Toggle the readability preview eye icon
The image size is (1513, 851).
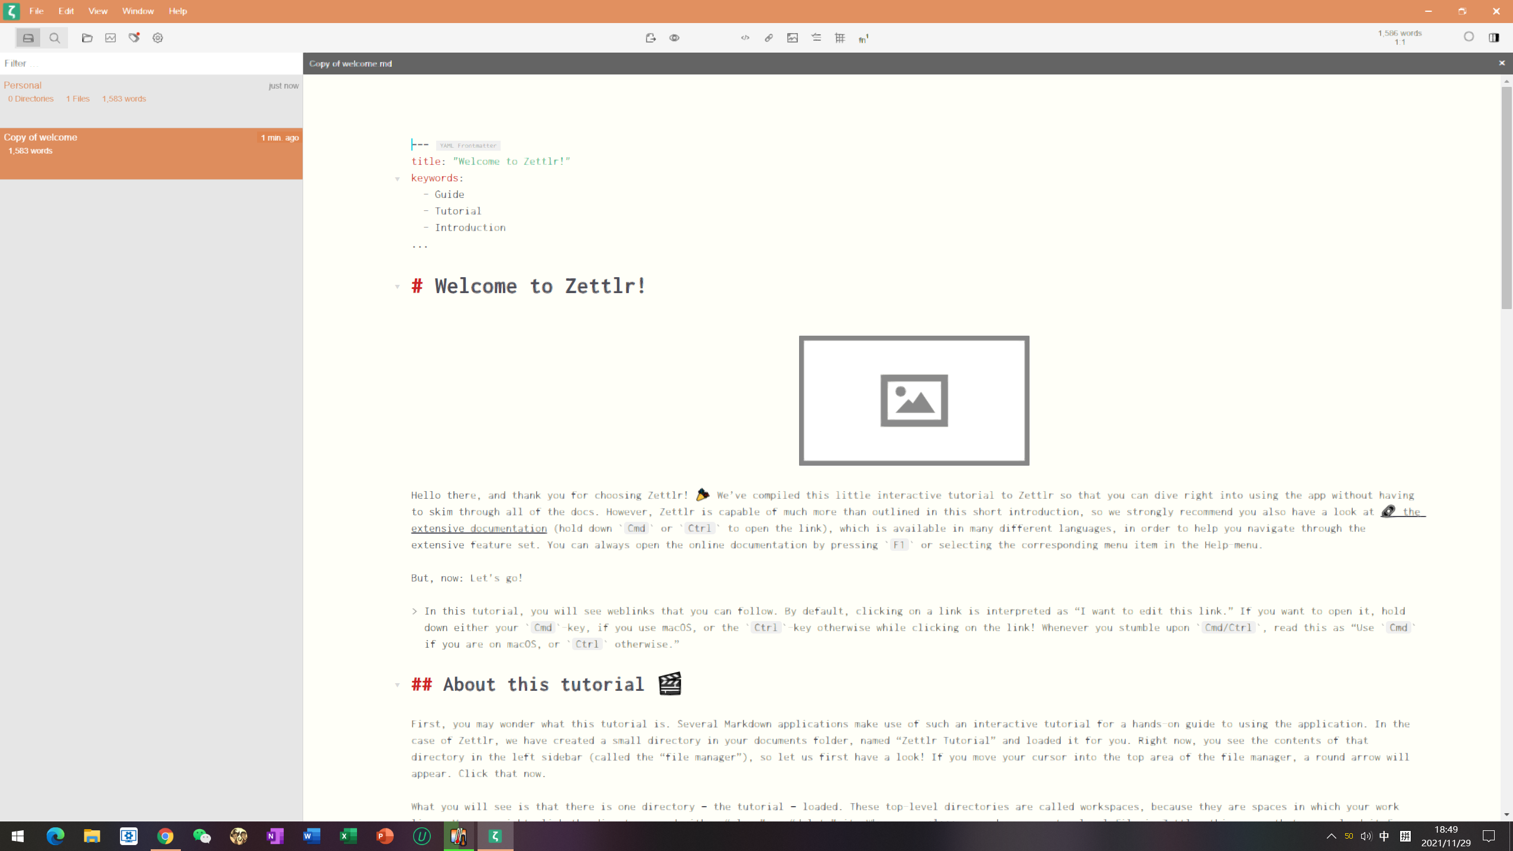pos(674,37)
